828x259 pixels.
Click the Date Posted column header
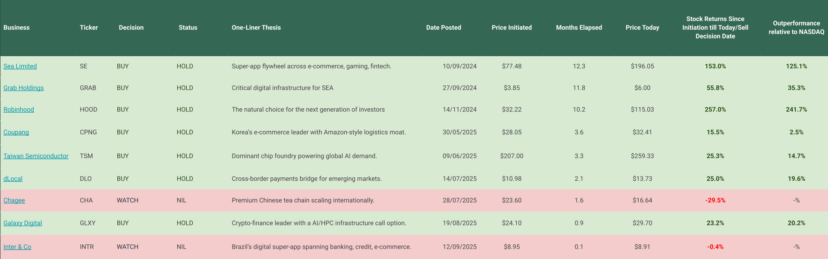pos(443,28)
